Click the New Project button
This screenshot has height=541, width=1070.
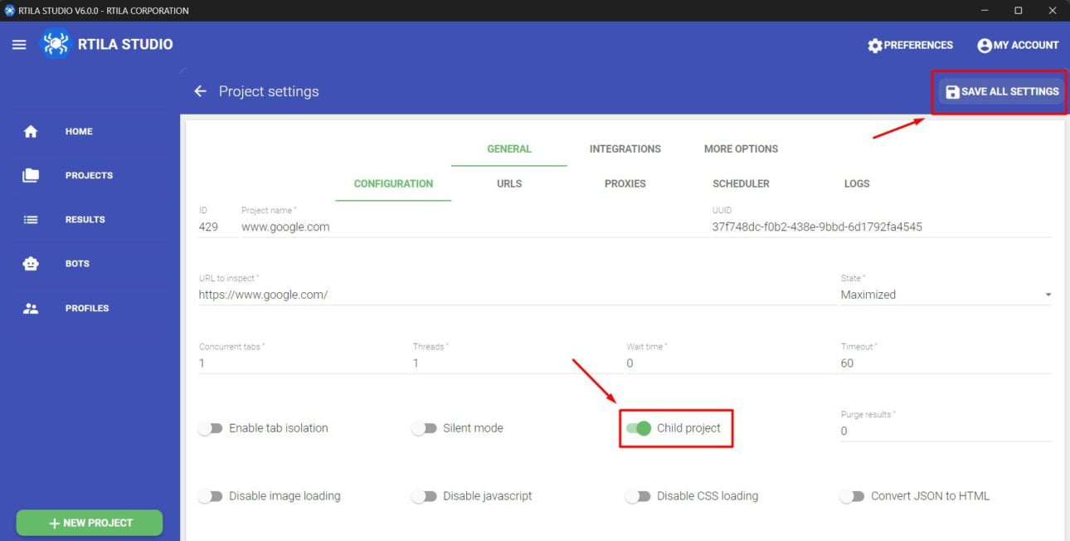coord(89,523)
